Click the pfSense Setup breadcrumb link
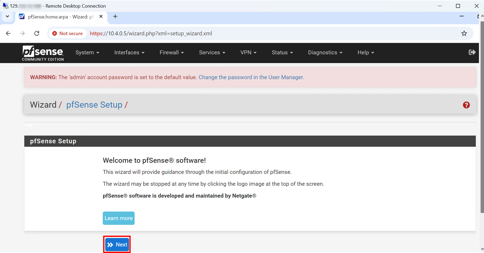 coord(94,105)
